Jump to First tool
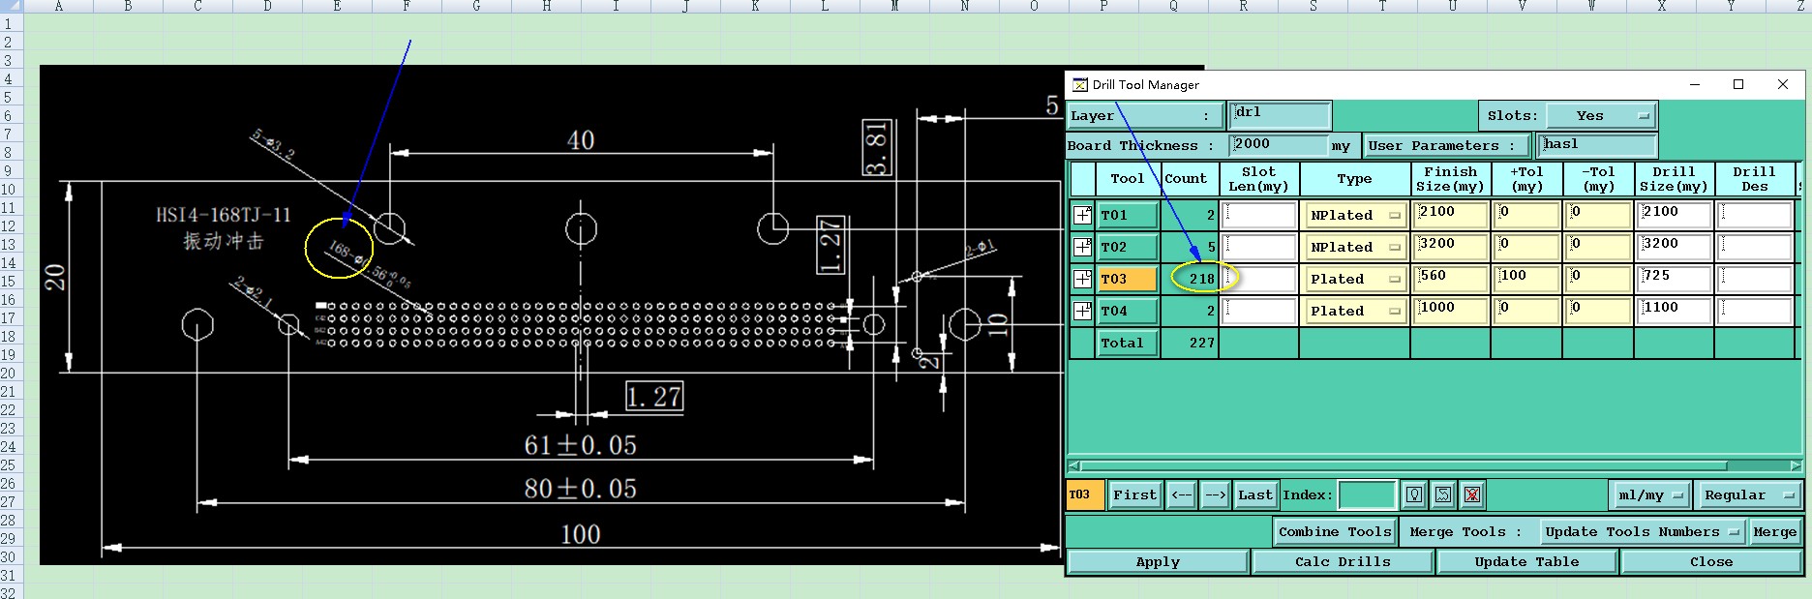The width and height of the screenshot is (1812, 599). click(x=1134, y=494)
